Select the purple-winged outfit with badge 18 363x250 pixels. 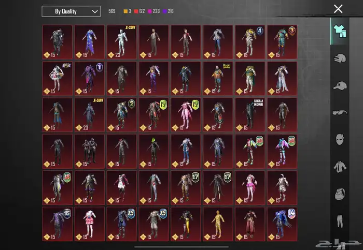282,151
